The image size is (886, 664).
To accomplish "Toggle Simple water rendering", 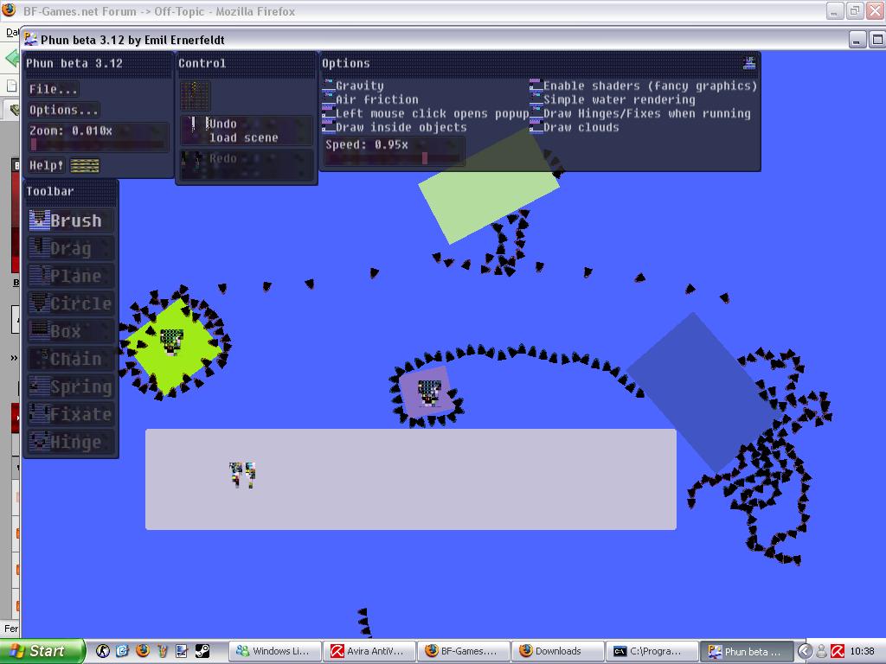I will (x=613, y=99).
